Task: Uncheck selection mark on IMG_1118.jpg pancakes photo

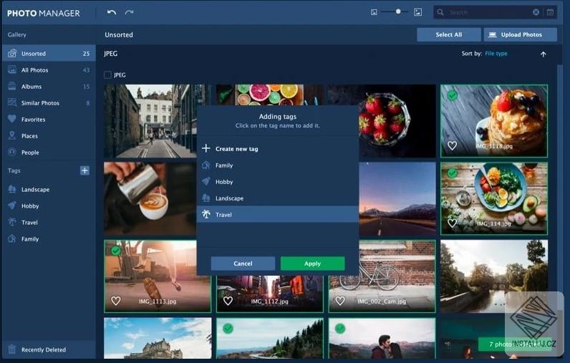Action: pos(453,95)
